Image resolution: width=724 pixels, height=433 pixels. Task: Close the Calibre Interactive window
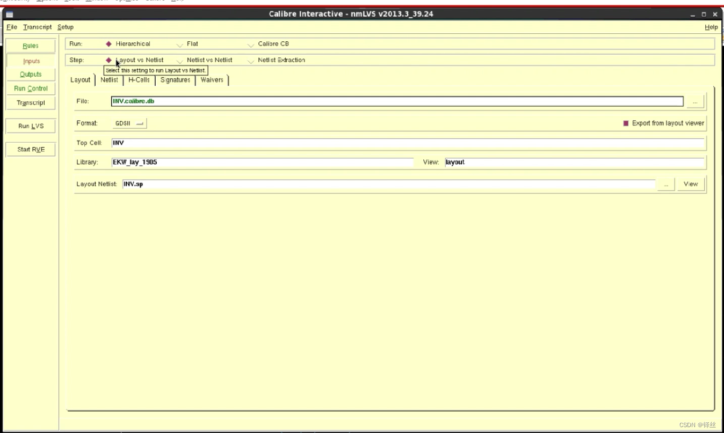tap(715, 14)
